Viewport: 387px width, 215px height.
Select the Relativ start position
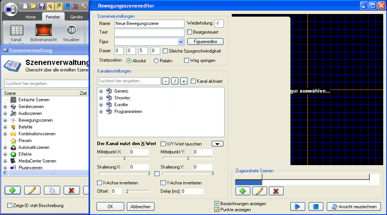156,60
